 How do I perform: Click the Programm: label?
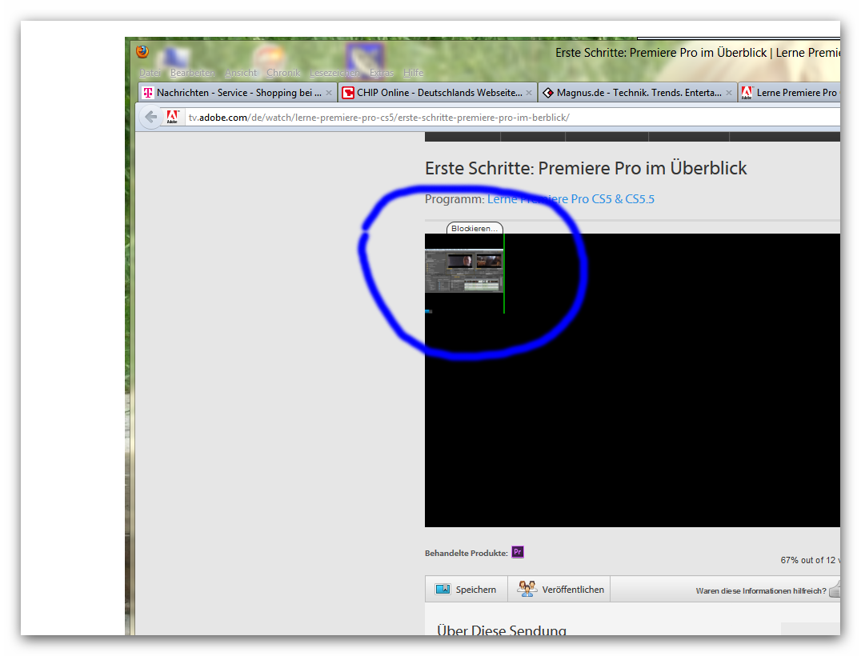point(455,199)
